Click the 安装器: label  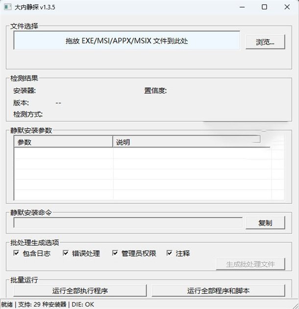25,91
